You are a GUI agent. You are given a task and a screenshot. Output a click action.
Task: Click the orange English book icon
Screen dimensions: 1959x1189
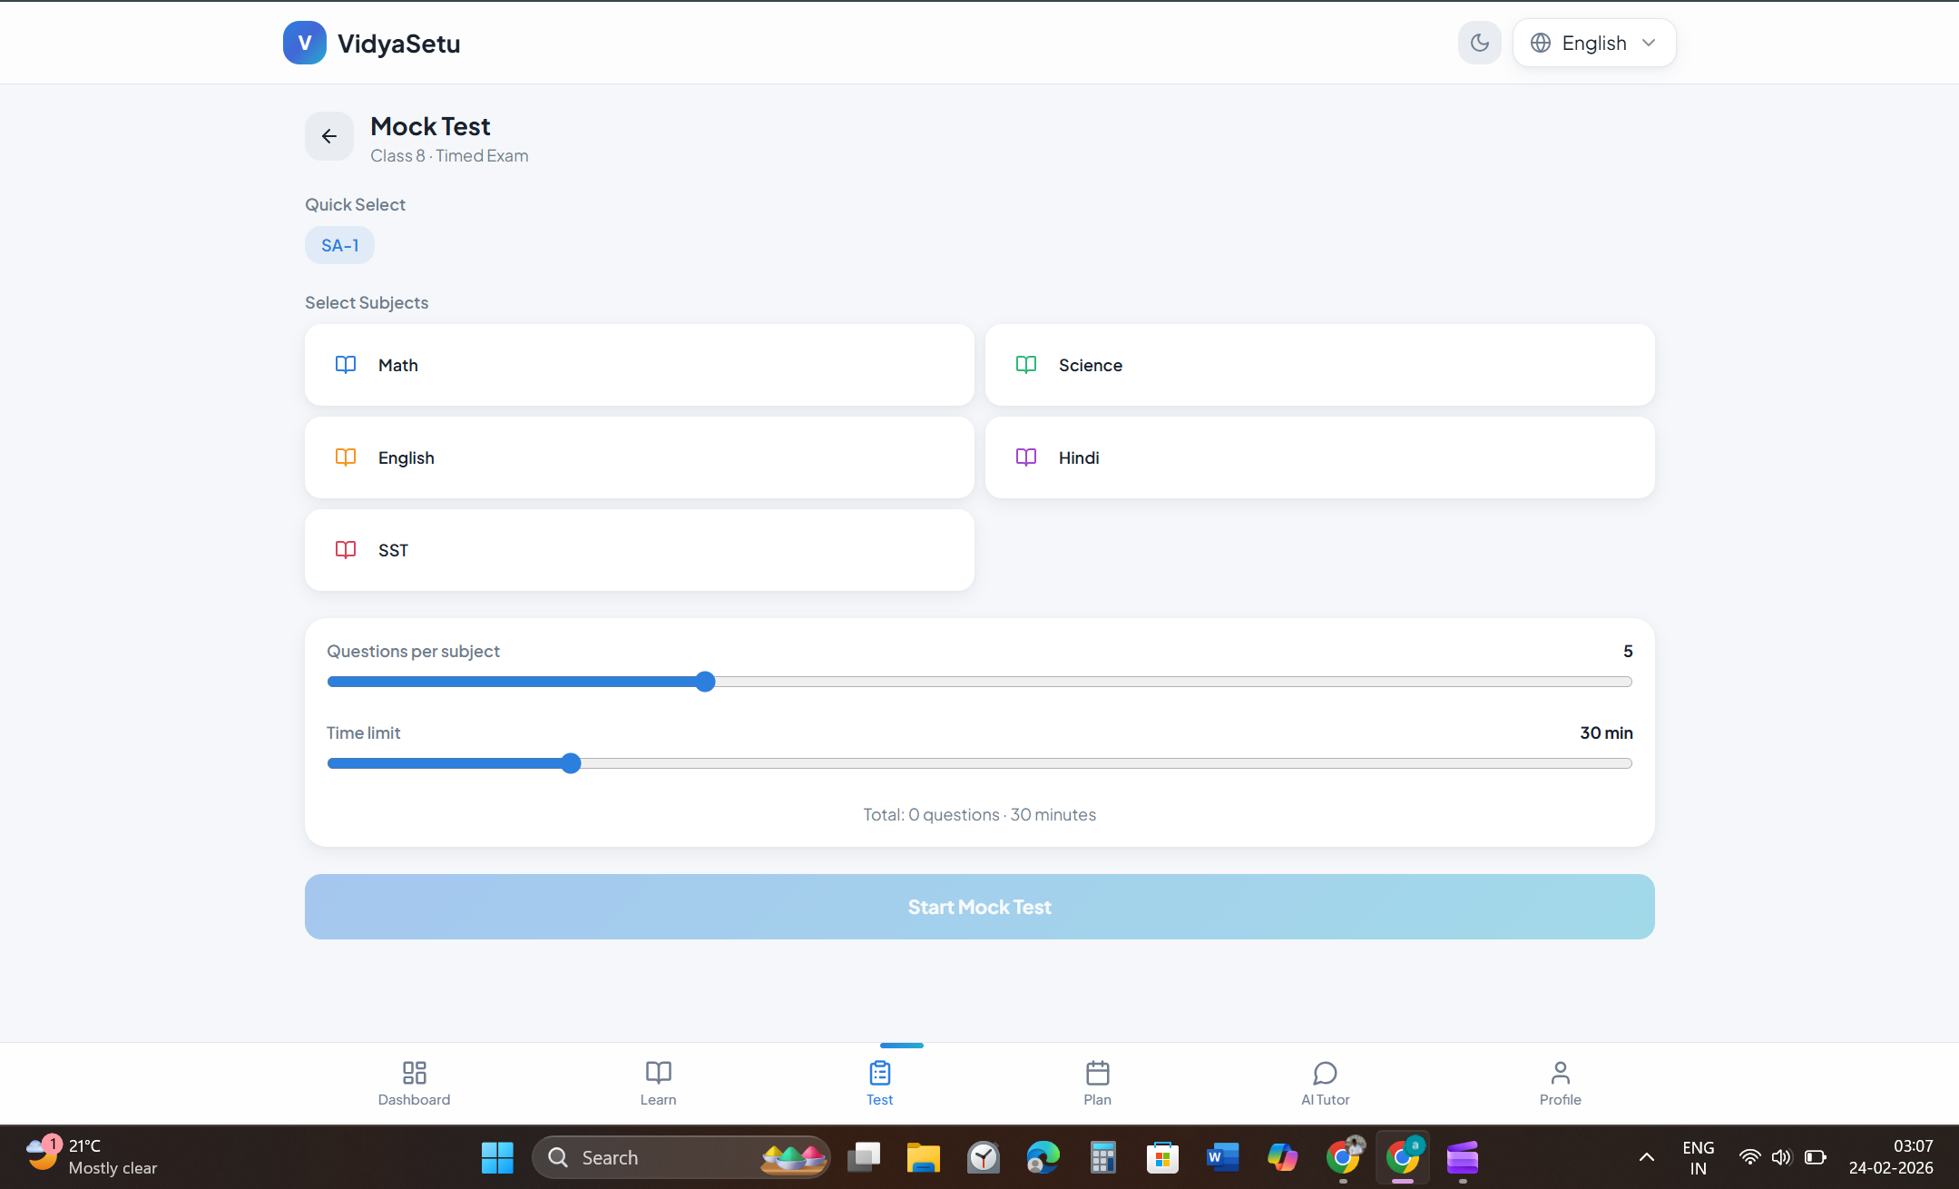346,457
